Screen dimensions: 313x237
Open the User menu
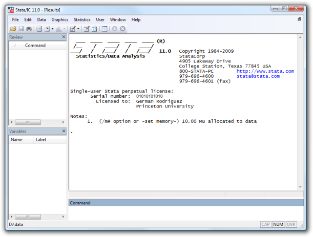pyautogui.click(x=100, y=19)
